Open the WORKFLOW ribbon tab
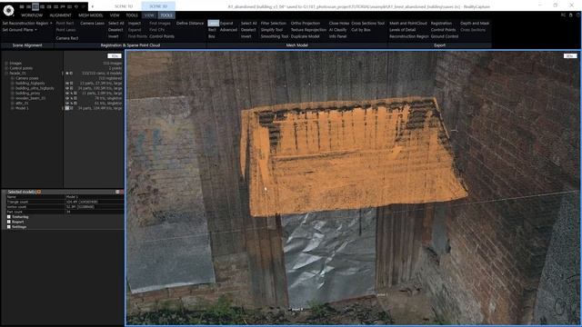 [32, 15]
